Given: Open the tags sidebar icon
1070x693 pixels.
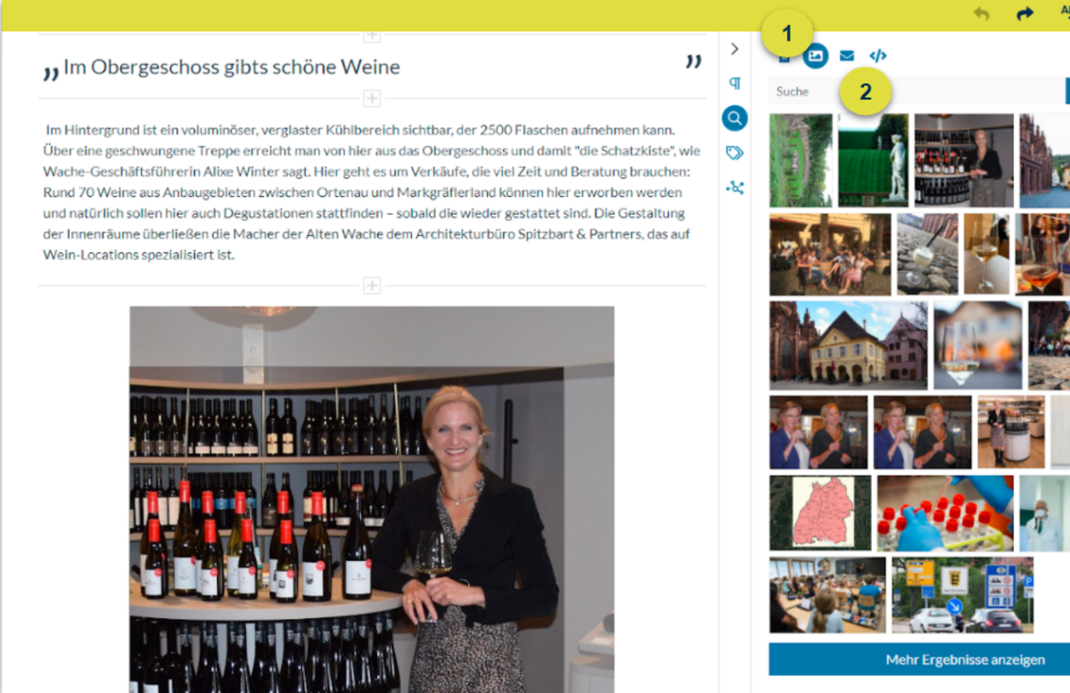Looking at the screenshot, I should click(735, 153).
